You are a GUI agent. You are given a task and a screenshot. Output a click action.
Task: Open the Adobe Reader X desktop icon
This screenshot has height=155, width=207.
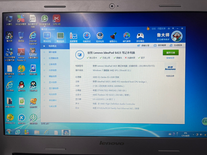21,55
